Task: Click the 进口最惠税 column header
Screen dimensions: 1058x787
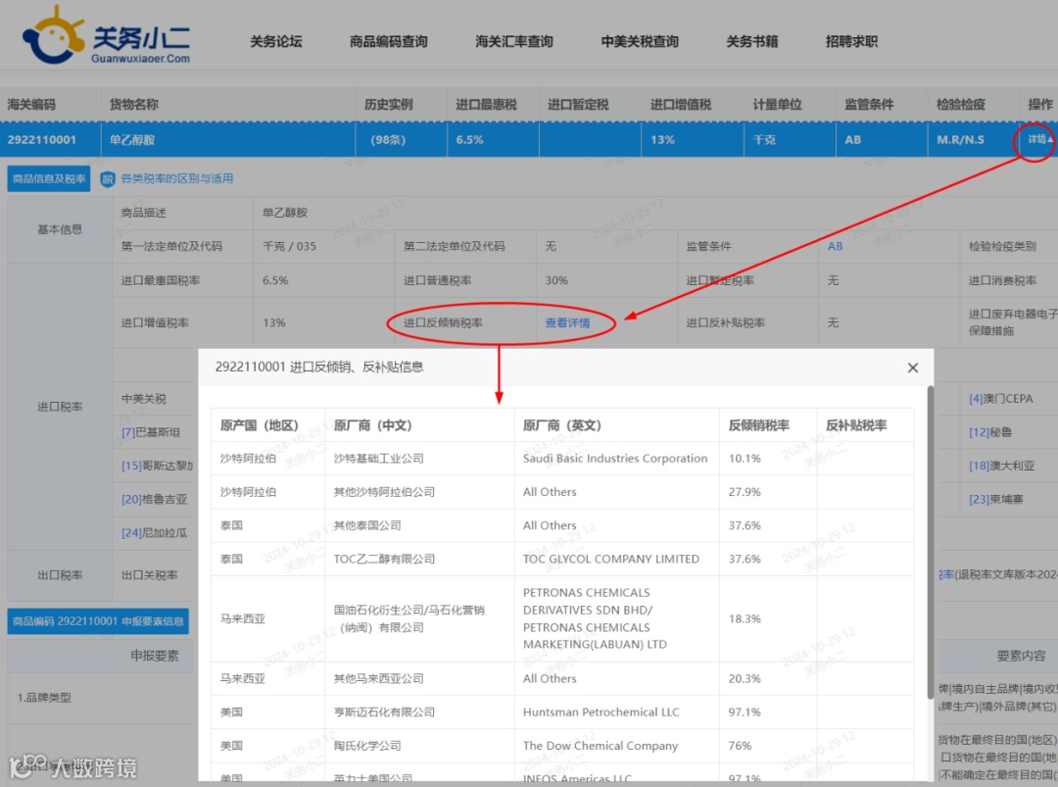Action: (x=486, y=105)
